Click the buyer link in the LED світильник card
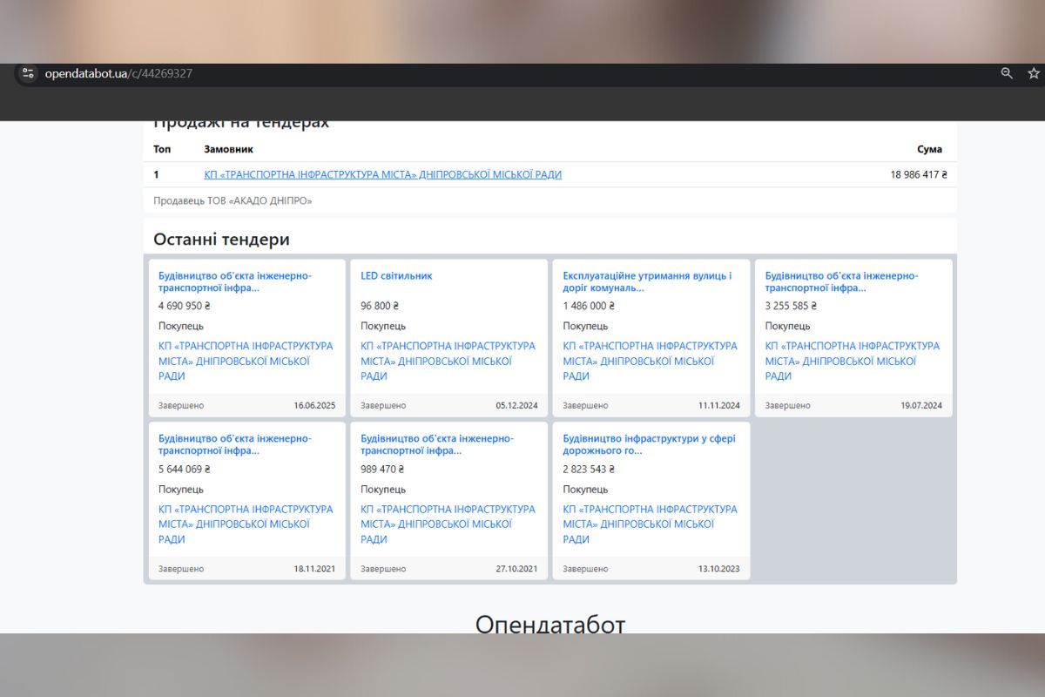The width and height of the screenshot is (1045, 697). pyautogui.click(x=448, y=361)
